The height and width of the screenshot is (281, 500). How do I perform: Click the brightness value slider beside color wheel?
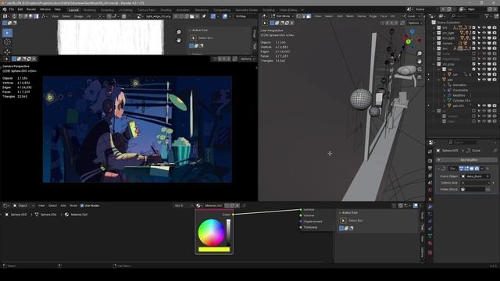click(x=228, y=233)
